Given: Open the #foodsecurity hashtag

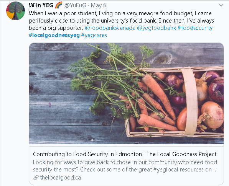Looking at the screenshot, I should pos(195,28).
